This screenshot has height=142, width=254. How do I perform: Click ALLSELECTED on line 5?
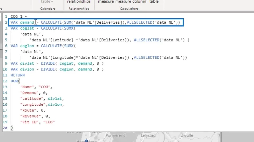[146, 40]
